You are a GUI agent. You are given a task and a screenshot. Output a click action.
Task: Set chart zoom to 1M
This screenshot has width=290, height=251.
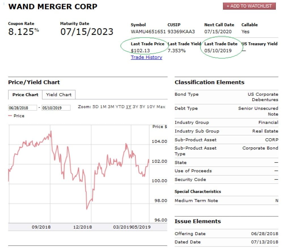(x=103, y=107)
